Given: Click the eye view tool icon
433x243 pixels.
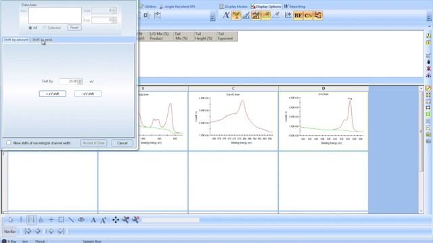Looking at the screenshot, I should tap(81, 220).
